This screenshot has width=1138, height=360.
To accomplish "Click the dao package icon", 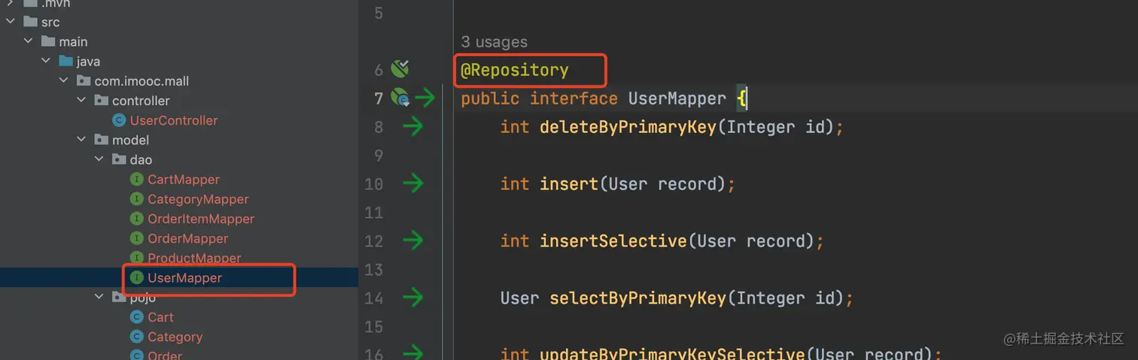I will point(119,159).
